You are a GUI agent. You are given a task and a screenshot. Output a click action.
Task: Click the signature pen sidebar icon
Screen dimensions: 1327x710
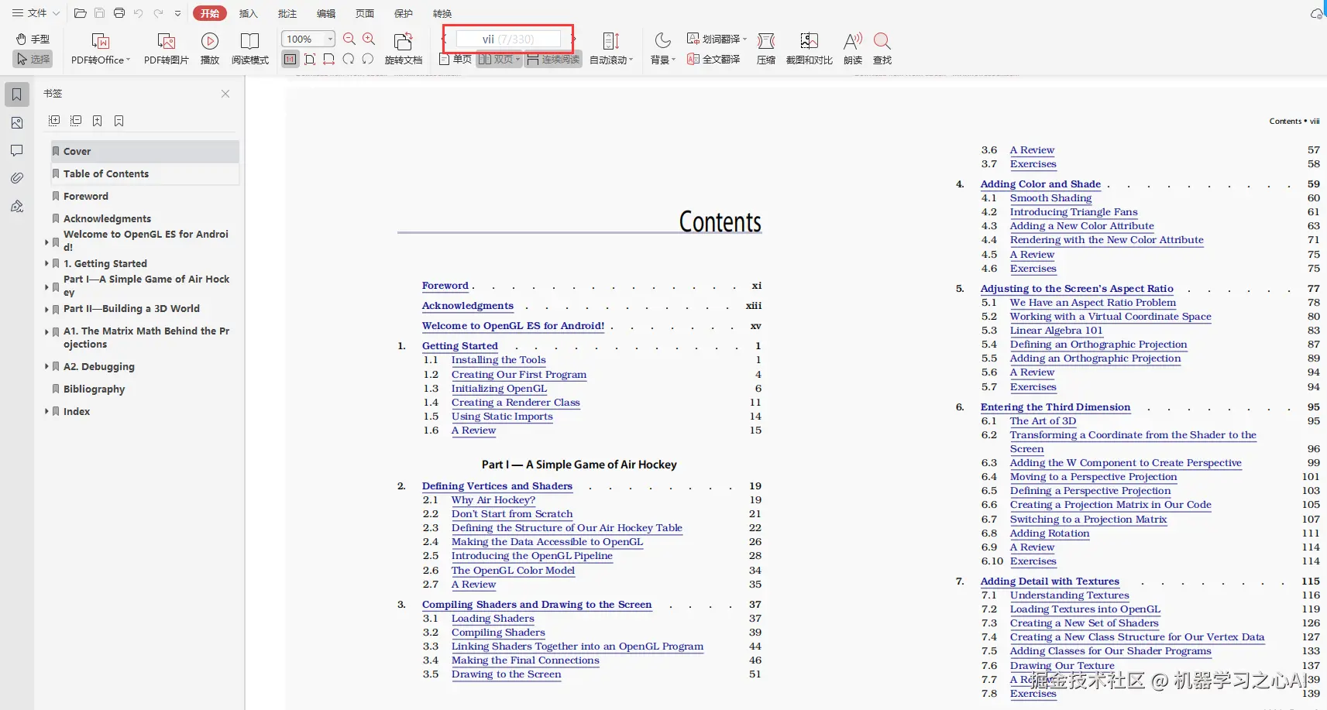point(17,206)
